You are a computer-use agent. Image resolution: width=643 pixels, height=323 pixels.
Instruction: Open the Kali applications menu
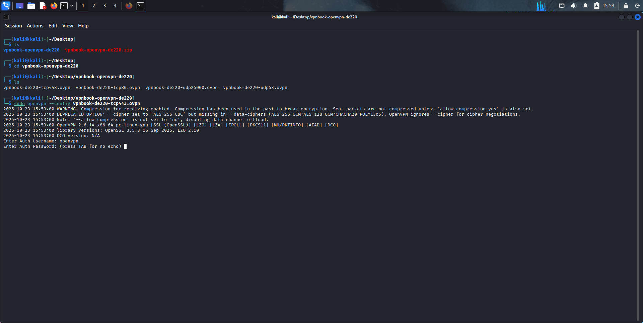(x=6, y=6)
